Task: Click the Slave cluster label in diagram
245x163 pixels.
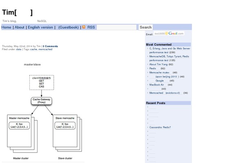Action: tap(65, 158)
